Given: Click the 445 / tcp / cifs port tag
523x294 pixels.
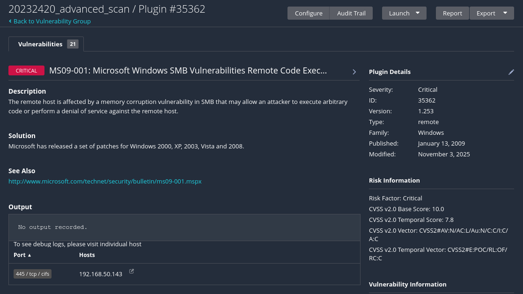Looking at the screenshot, I should pos(33,274).
